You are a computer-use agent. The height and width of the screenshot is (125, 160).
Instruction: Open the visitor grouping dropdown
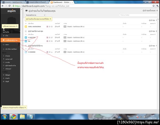35,15
